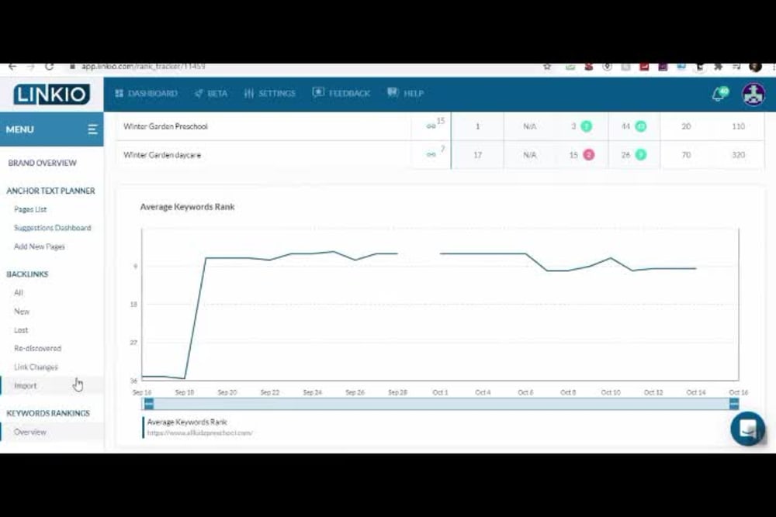Click the value 110 in Preschool row
The image size is (776, 517).
[x=739, y=126]
